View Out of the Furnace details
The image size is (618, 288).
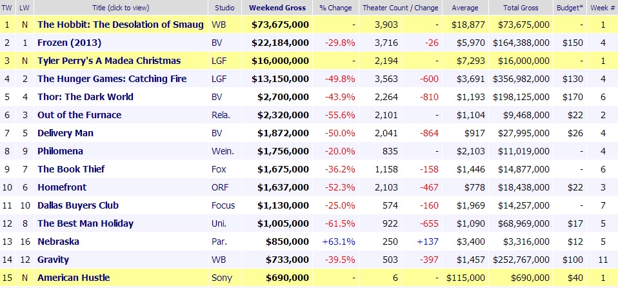tap(79, 115)
